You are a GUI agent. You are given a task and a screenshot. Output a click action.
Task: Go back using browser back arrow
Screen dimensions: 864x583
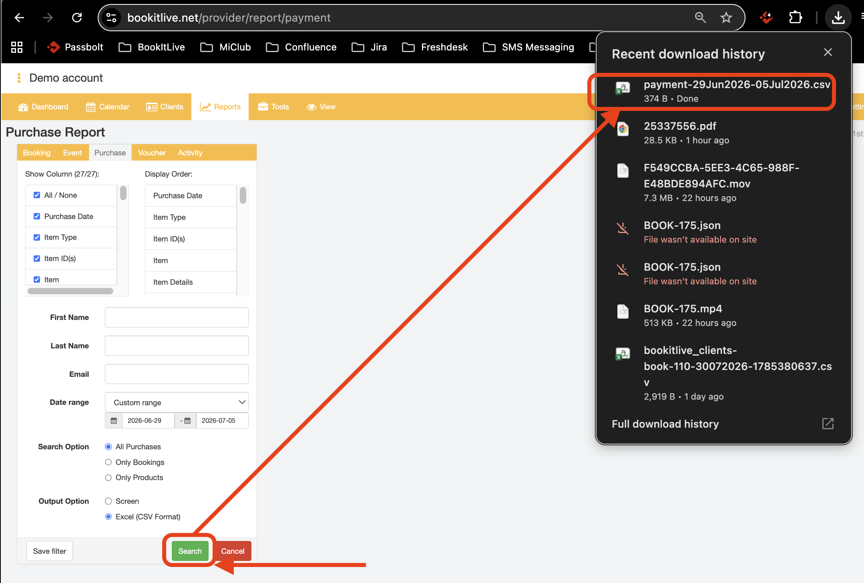(19, 18)
